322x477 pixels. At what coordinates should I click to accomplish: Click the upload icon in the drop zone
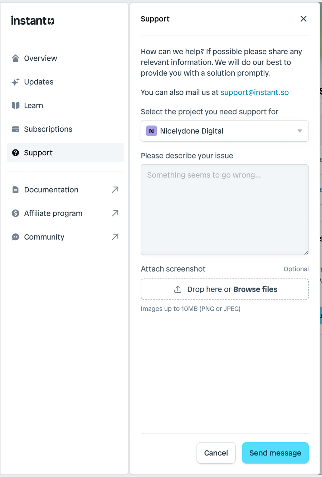[x=178, y=289]
